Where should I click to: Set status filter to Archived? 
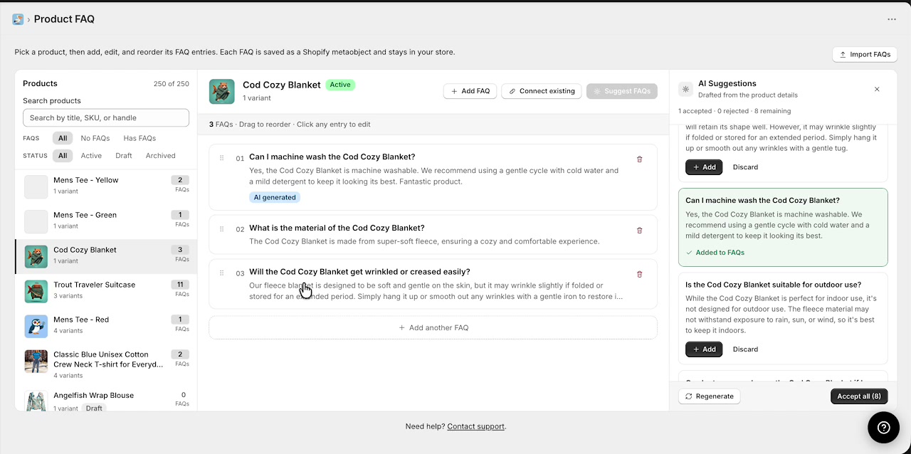tap(161, 155)
